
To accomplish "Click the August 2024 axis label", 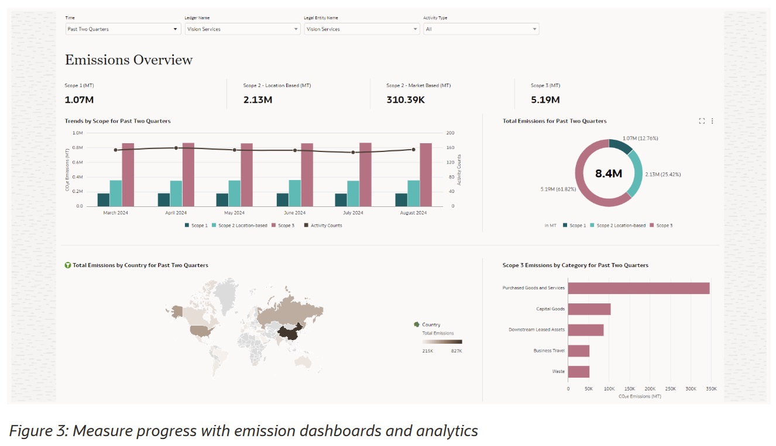I will pos(413,213).
